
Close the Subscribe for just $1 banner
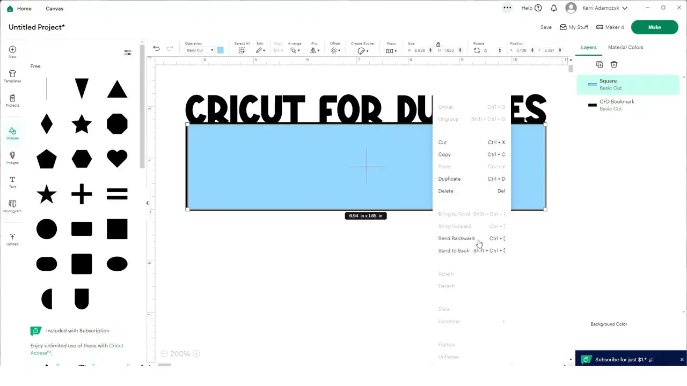682,360
